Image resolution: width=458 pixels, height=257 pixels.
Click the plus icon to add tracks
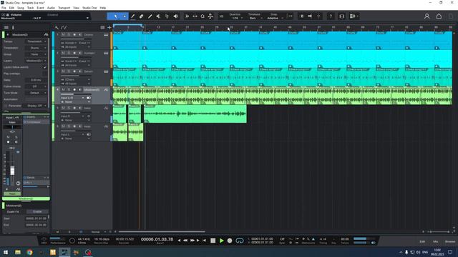[x=109, y=27]
